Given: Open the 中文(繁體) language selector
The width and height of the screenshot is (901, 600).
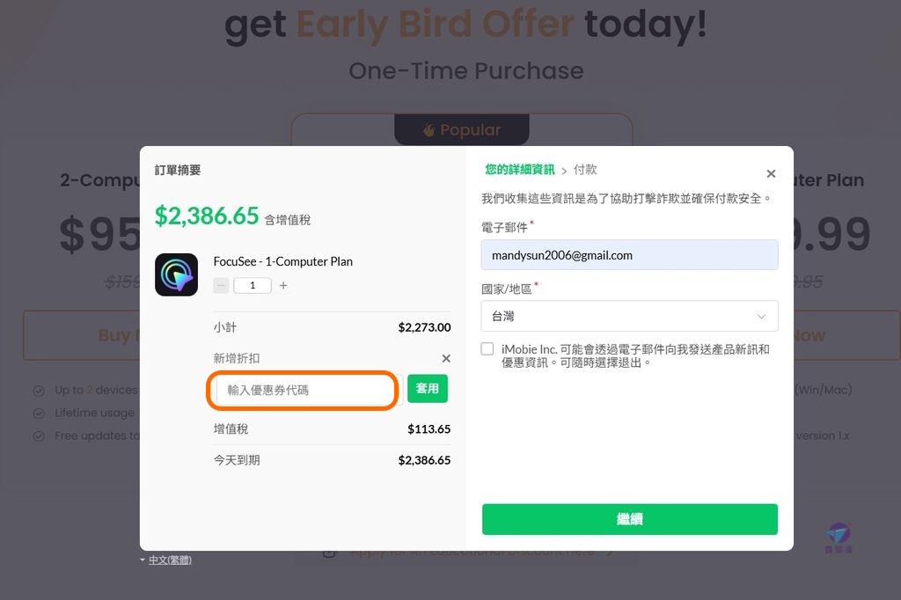Looking at the screenshot, I should coord(166,560).
